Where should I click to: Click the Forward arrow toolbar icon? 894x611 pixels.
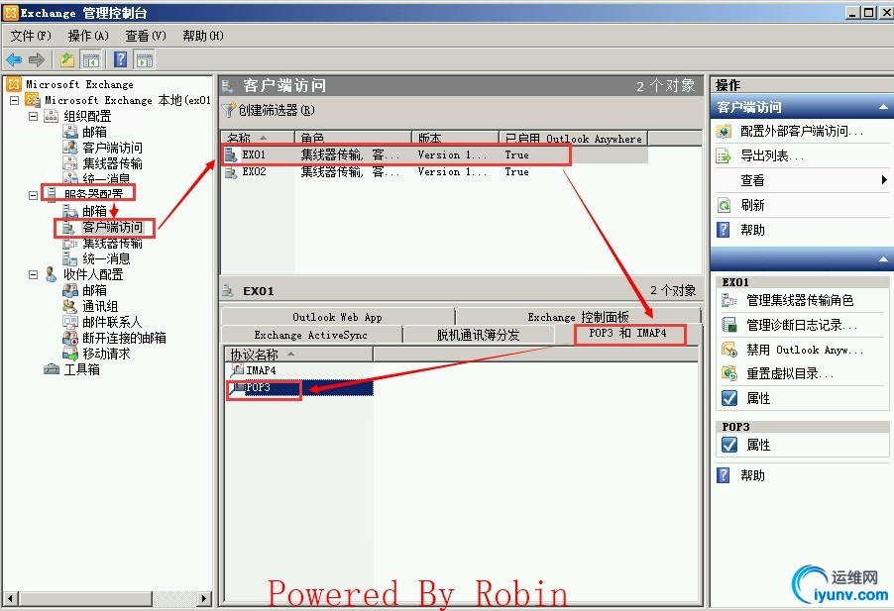36,59
